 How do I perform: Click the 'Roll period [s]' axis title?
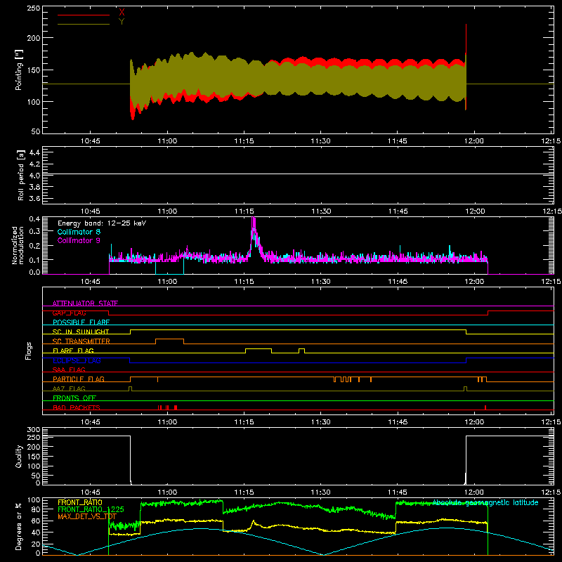pos(21,175)
